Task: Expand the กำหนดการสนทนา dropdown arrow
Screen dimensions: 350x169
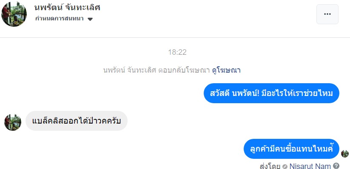Action: (x=90, y=19)
